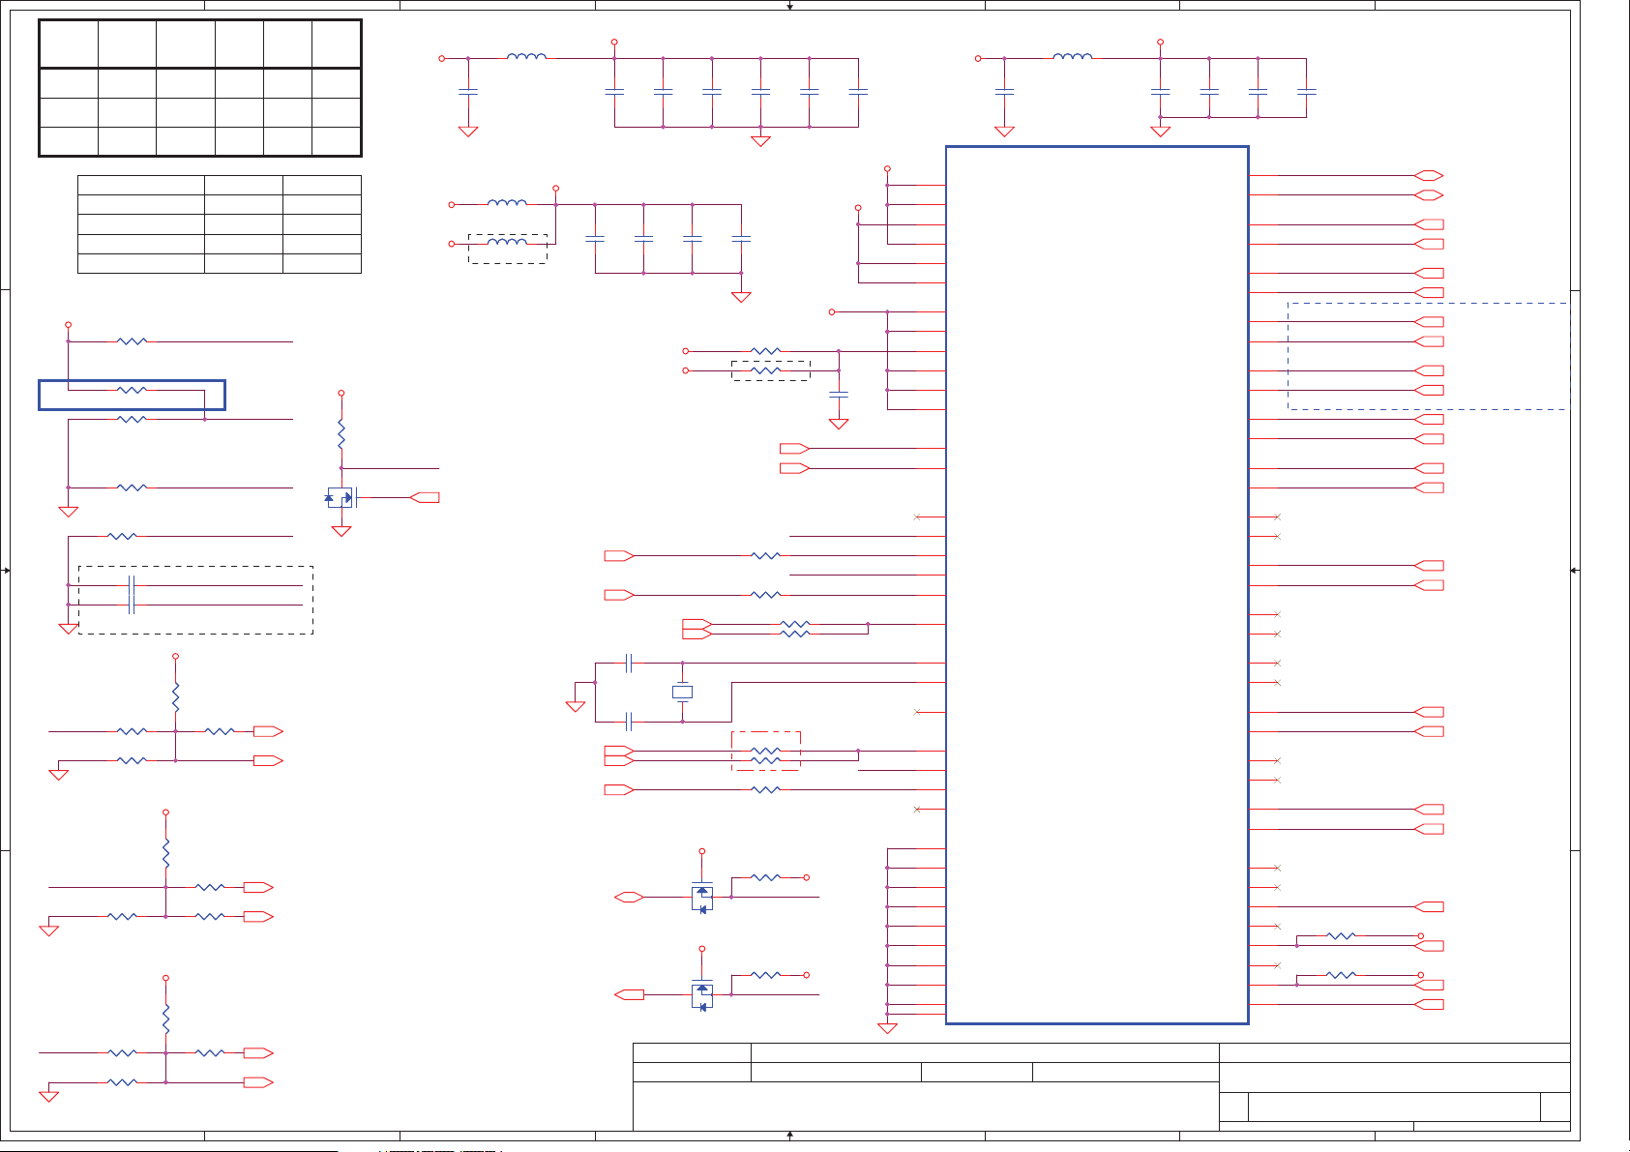Select the inductor above the dashed-box inductor
Image resolution: width=1630 pixels, height=1152 pixels.
coord(508,203)
